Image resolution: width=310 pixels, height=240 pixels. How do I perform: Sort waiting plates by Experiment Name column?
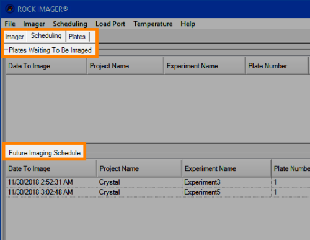point(205,66)
